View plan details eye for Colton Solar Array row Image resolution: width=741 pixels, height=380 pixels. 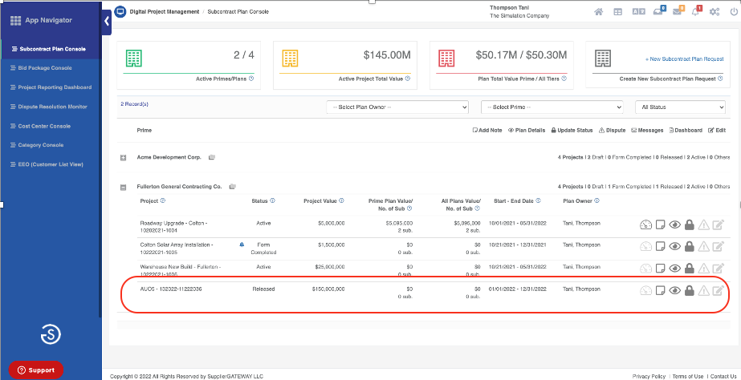[x=675, y=246]
